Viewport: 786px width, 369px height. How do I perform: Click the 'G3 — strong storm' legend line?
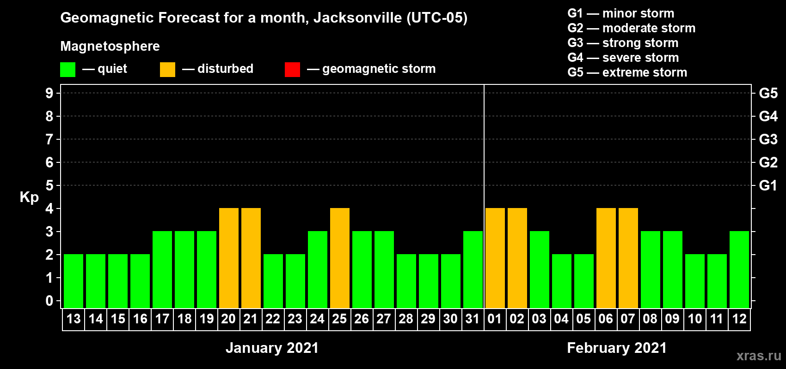tap(623, 43)
